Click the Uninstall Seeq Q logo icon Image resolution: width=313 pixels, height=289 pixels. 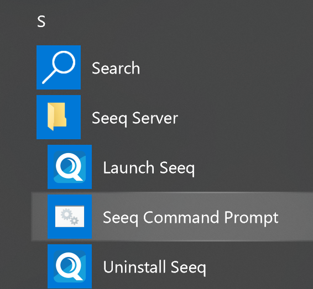[x=70, y=266]
